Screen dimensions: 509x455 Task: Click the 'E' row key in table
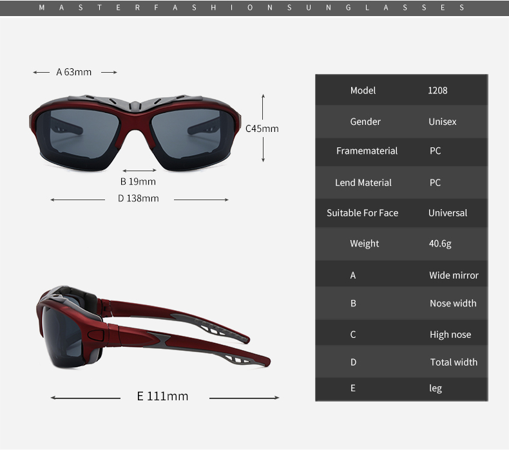coord(353,388)
